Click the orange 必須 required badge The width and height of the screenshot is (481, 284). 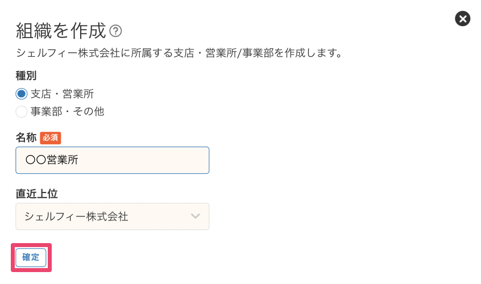[51, 137]
